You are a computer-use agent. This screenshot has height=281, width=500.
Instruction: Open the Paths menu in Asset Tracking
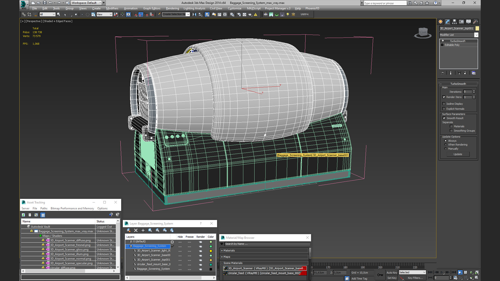click(x=44, y=208)
